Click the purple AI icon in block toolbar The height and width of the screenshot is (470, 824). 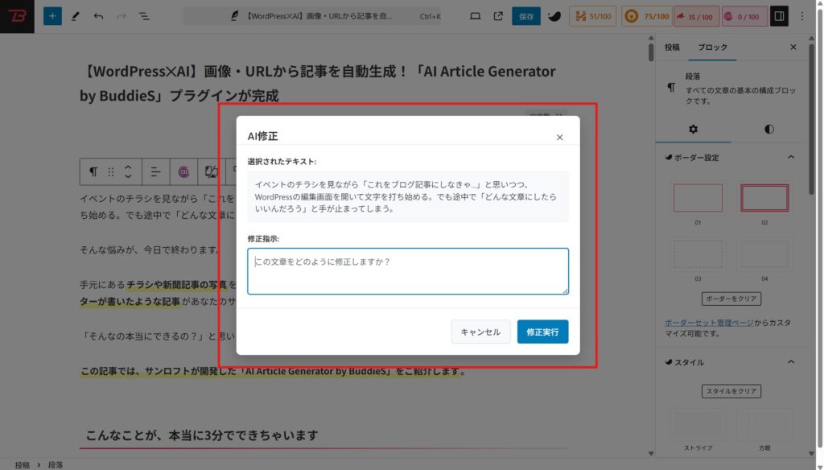[x=183, y=172]
